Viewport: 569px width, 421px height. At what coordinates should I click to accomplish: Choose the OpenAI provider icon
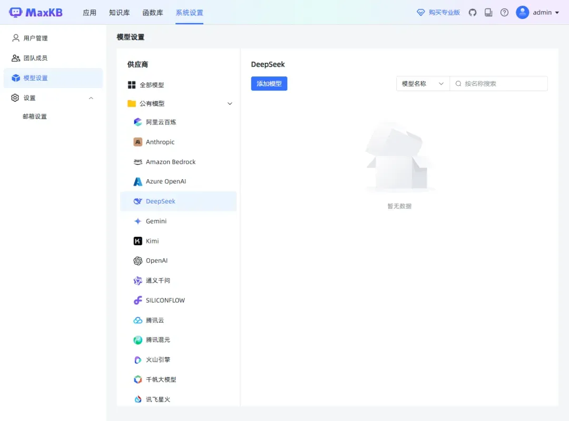click(138, 261)
